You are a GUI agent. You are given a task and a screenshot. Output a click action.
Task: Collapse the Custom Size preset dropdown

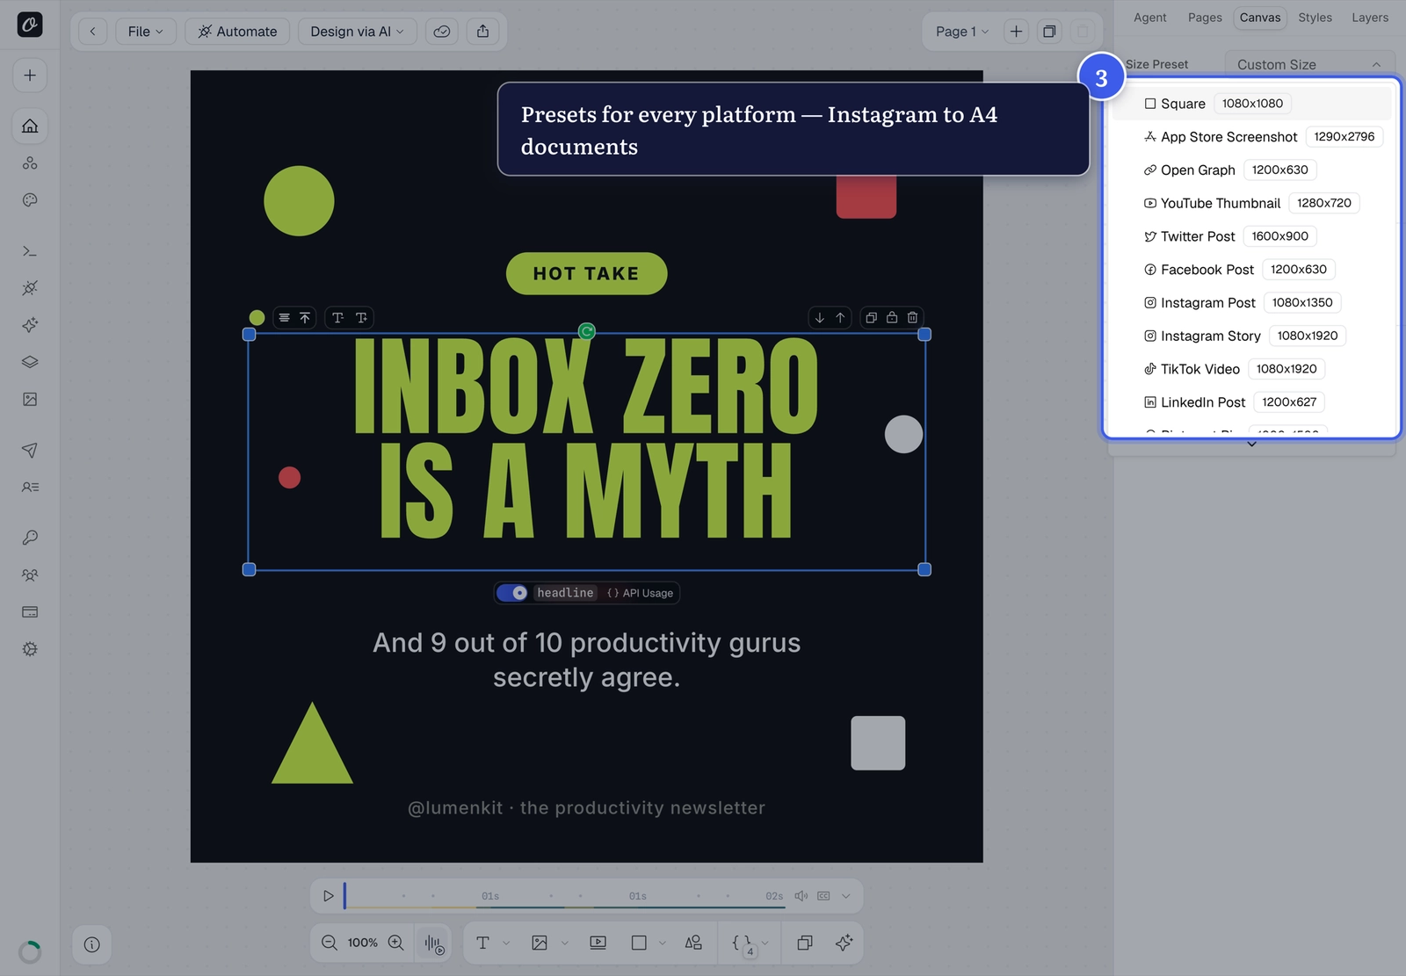(1309, 64)
